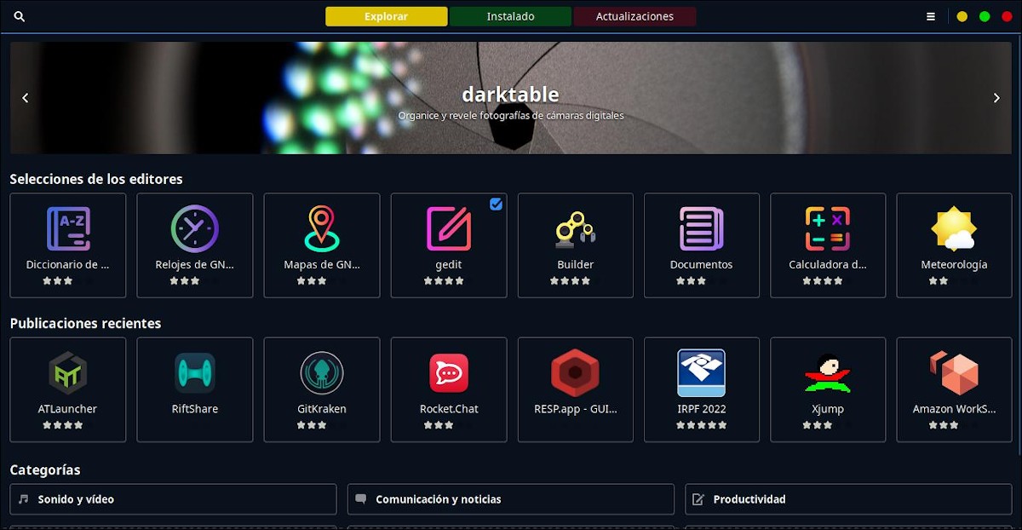Image resolution: width=1022 pixels, height=530 pixels.
Task: Click the "Meteorología" app name
Action: [x=954, y=265]
